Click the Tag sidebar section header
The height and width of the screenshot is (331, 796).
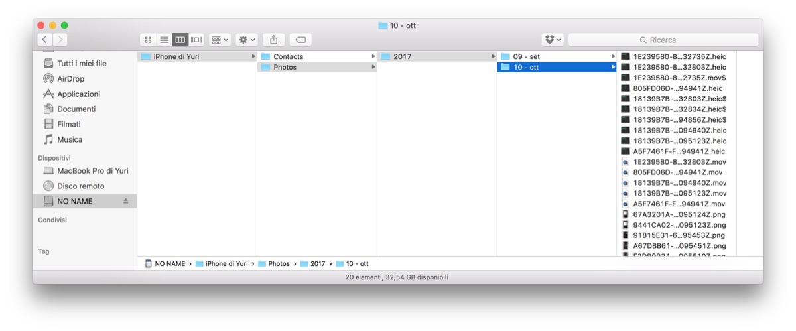tap(44, 251)
